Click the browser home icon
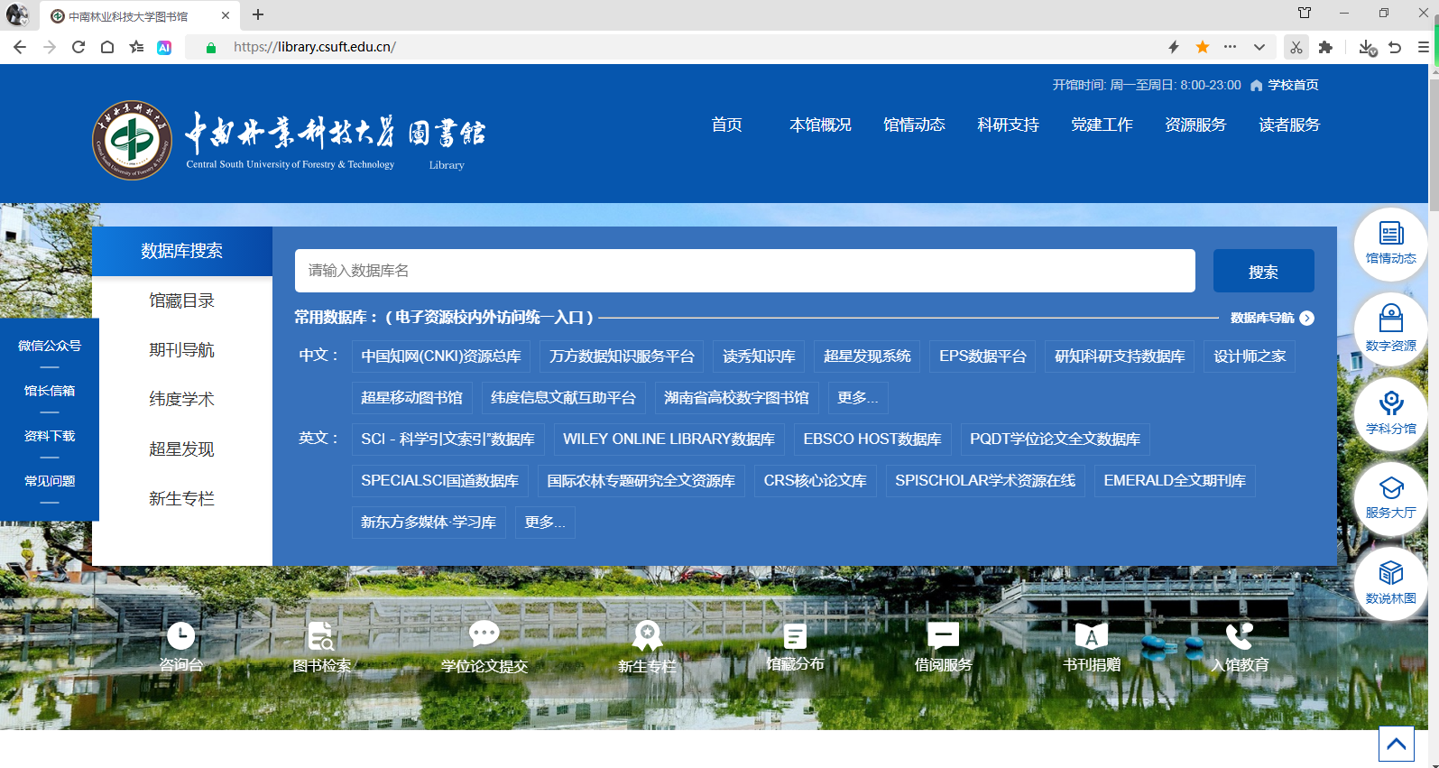The image size is (1439, 768). coord(107,47)
